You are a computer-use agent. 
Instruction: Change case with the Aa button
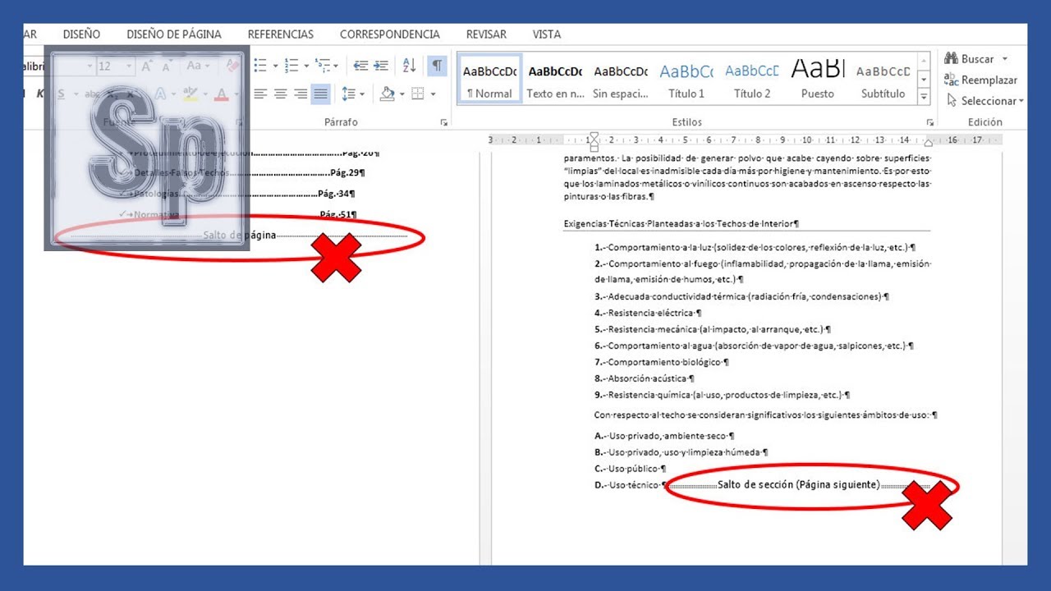194,66
